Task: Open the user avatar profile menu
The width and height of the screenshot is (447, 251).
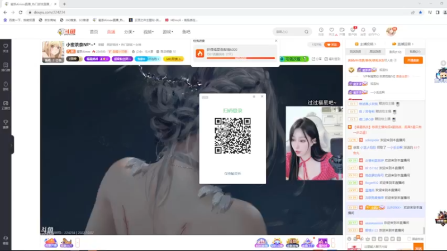Action: 391,31
